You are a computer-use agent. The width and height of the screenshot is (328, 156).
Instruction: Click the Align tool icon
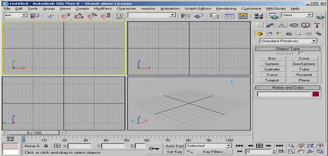[198, 16]
